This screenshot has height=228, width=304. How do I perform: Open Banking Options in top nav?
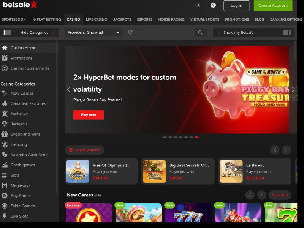286,19
